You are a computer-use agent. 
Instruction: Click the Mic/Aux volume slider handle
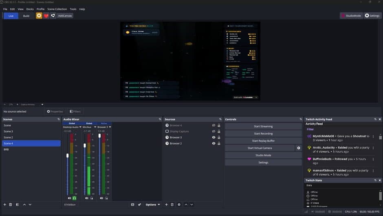(85, 145)
